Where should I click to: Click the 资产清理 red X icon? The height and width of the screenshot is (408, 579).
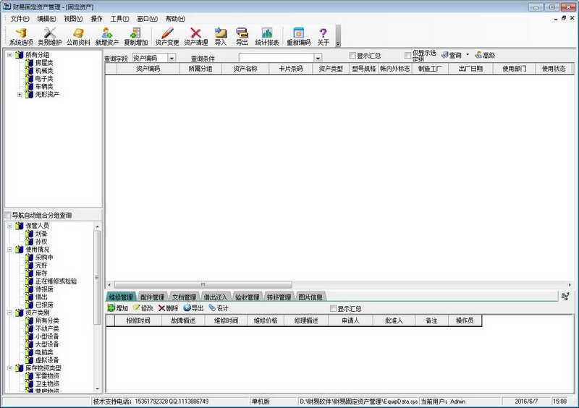pyautogui.click(x=195, y=36)
